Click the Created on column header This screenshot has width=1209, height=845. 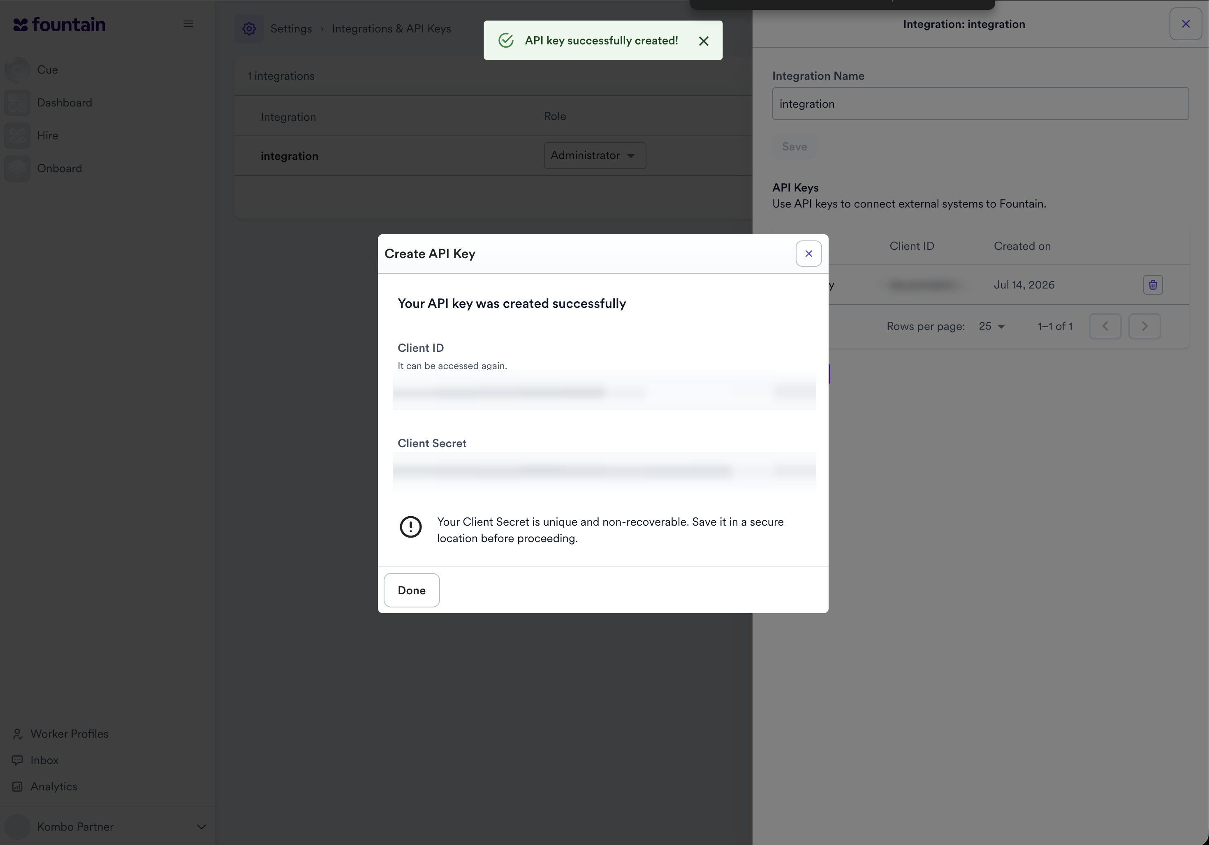tap(1021, 246)
